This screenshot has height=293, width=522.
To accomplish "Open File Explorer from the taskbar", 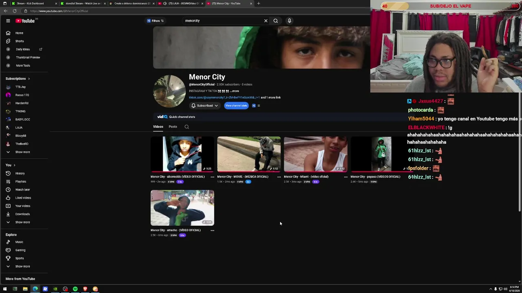I will (25, 289).
